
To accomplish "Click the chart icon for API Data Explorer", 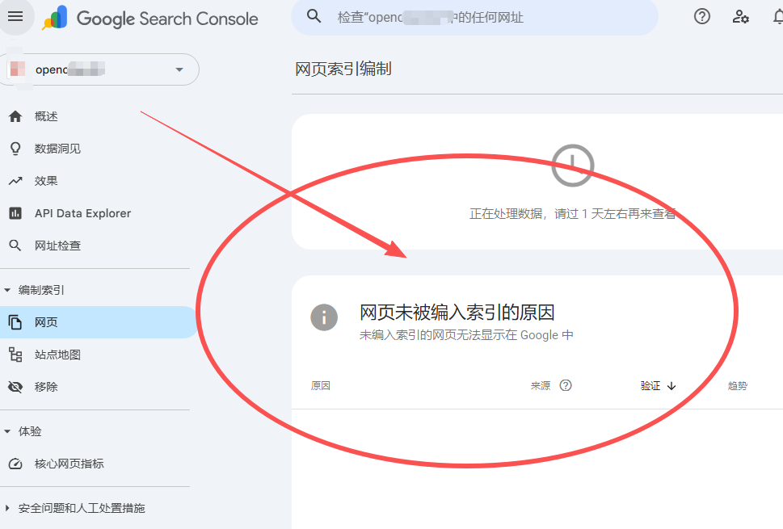I will [15, 213].
